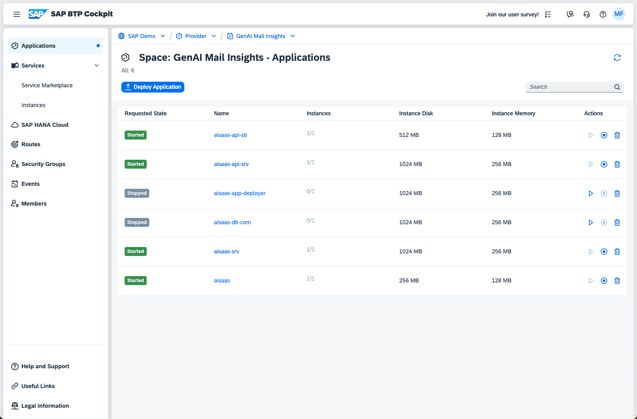This screenshot has width=637, height=419.
Task: Open Service Marketplace
Action: (47, 85)
